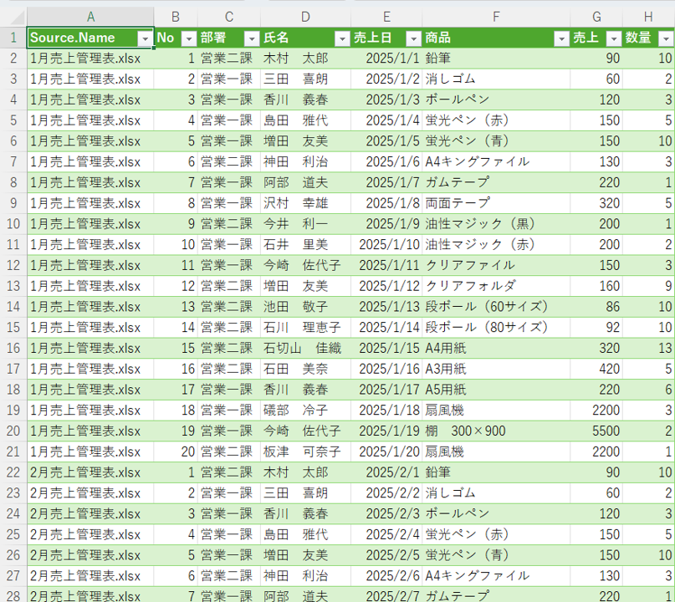Expand the 売上日 filter dropdown
This screenshot has width=675, height=602.
click(412, 38)
